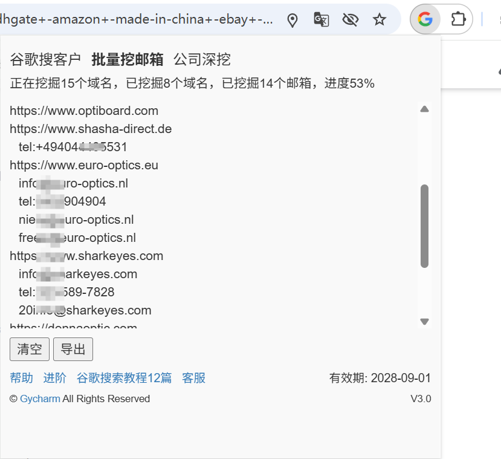The width and height of the screenshot is (501, 459).
Task: Open the Google Translate page icon
Action: [x=321, y=20]
